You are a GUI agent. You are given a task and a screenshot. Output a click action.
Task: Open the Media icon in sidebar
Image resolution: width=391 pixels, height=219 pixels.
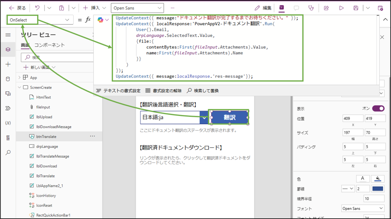click(8, 94)
